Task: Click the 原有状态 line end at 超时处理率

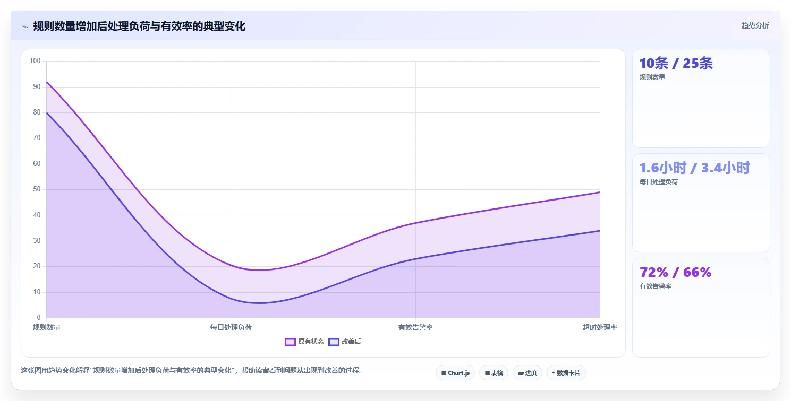Action: click(600, 192)
